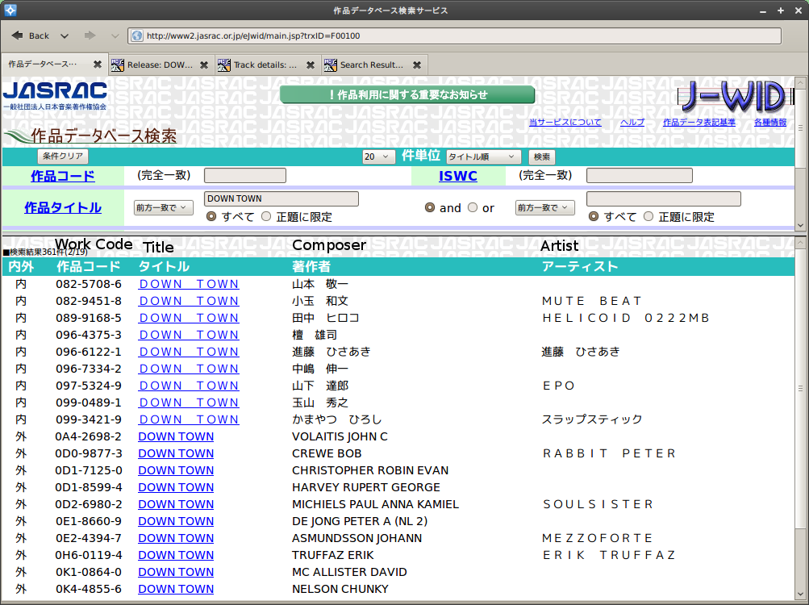
Task: Click the 作品コード link
Action: (x=63, y=176)
